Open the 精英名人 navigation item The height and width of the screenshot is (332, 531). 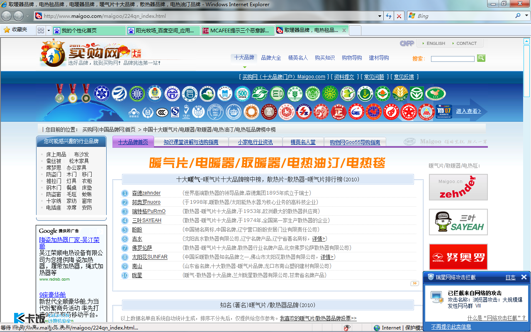(298, 58)
